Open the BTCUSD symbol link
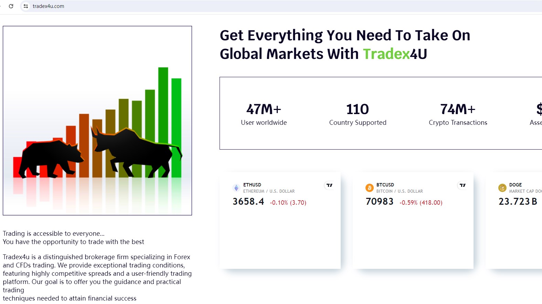 [385, 185]
